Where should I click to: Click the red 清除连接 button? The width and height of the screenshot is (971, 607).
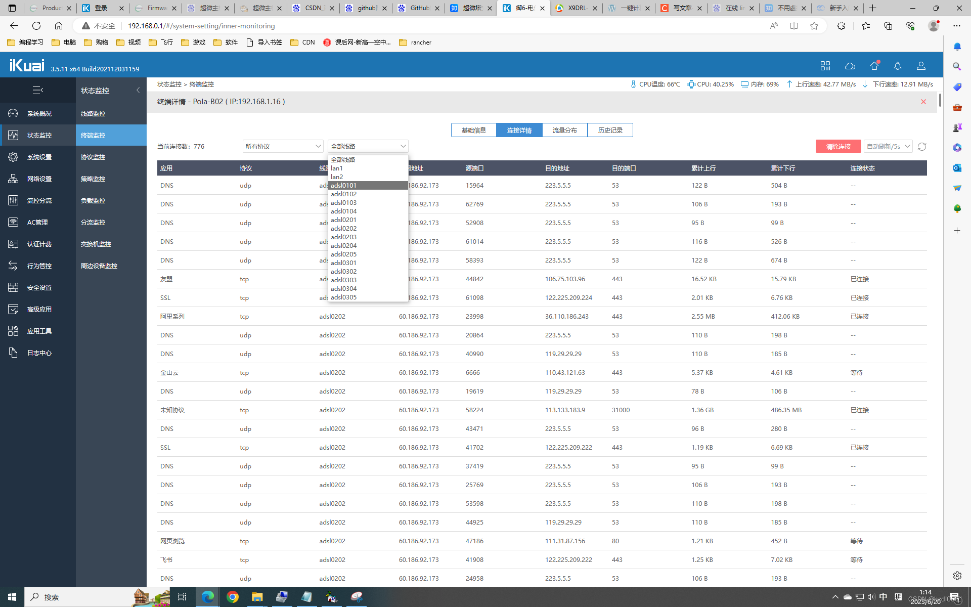838,146
